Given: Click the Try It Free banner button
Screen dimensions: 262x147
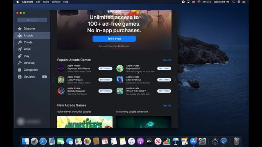Looking at the screenshot, I should (x=114, y=39).
